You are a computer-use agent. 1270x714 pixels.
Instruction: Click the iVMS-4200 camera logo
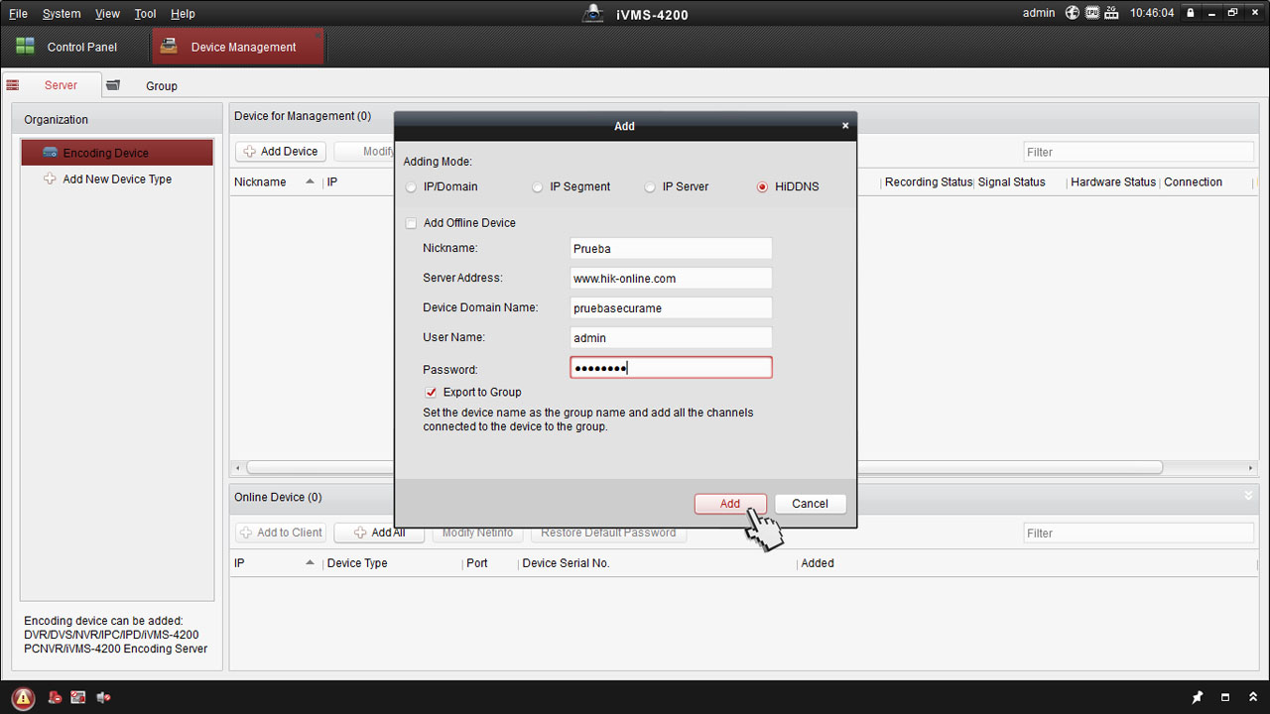click(593, 14)
